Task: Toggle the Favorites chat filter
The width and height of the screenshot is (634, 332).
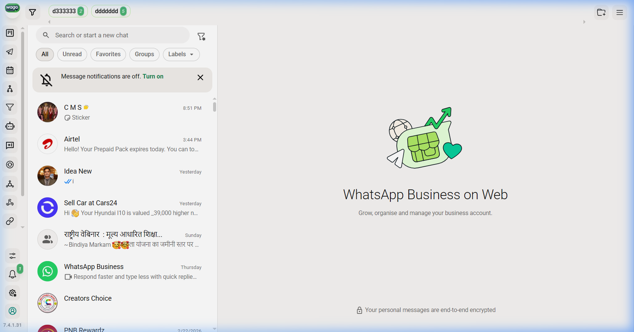Action: [108, 54]
